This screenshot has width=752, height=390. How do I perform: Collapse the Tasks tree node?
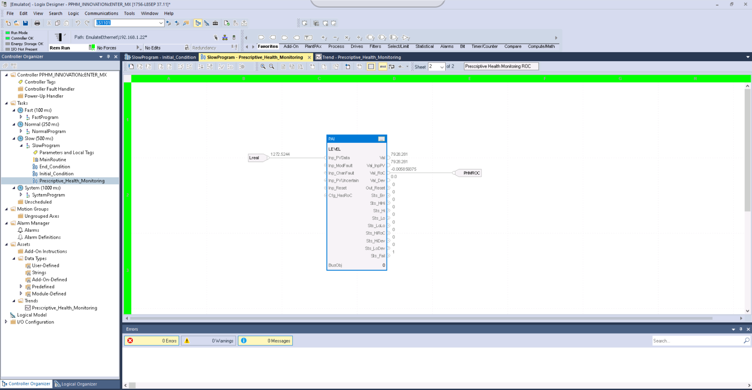(x=6, y=103)
